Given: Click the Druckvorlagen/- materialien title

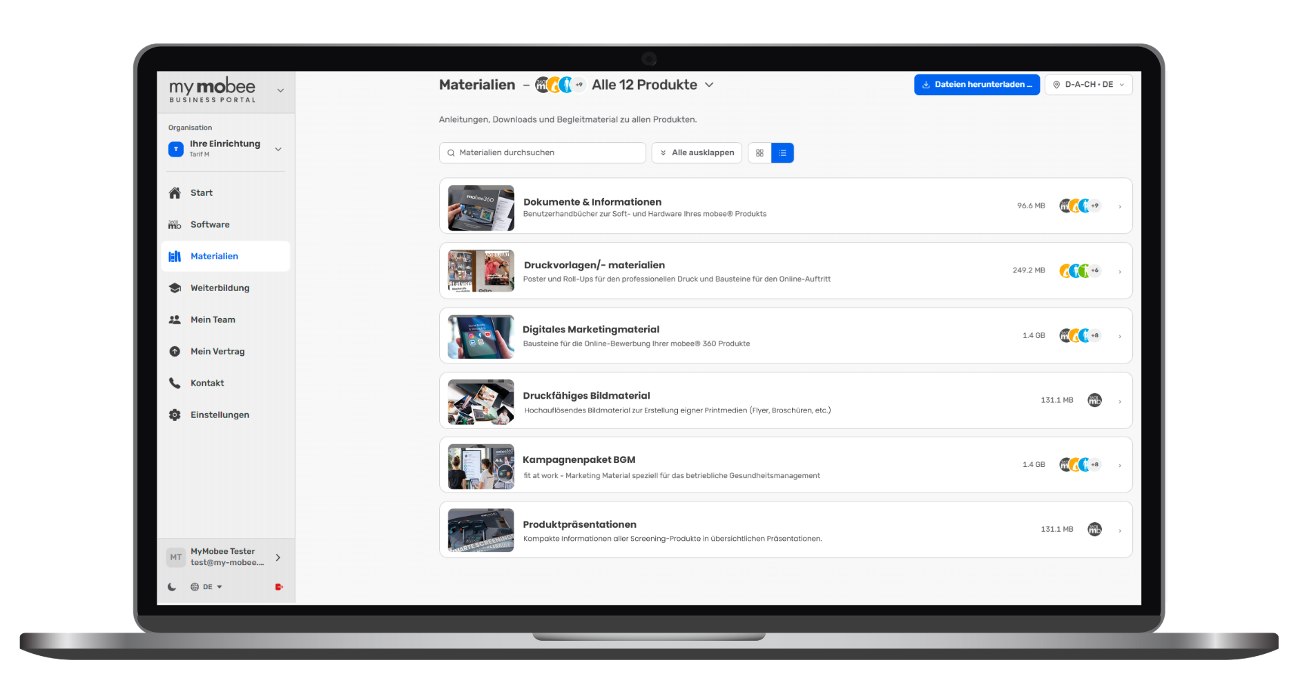Looking at the screenshot, I should pos(594,265).
